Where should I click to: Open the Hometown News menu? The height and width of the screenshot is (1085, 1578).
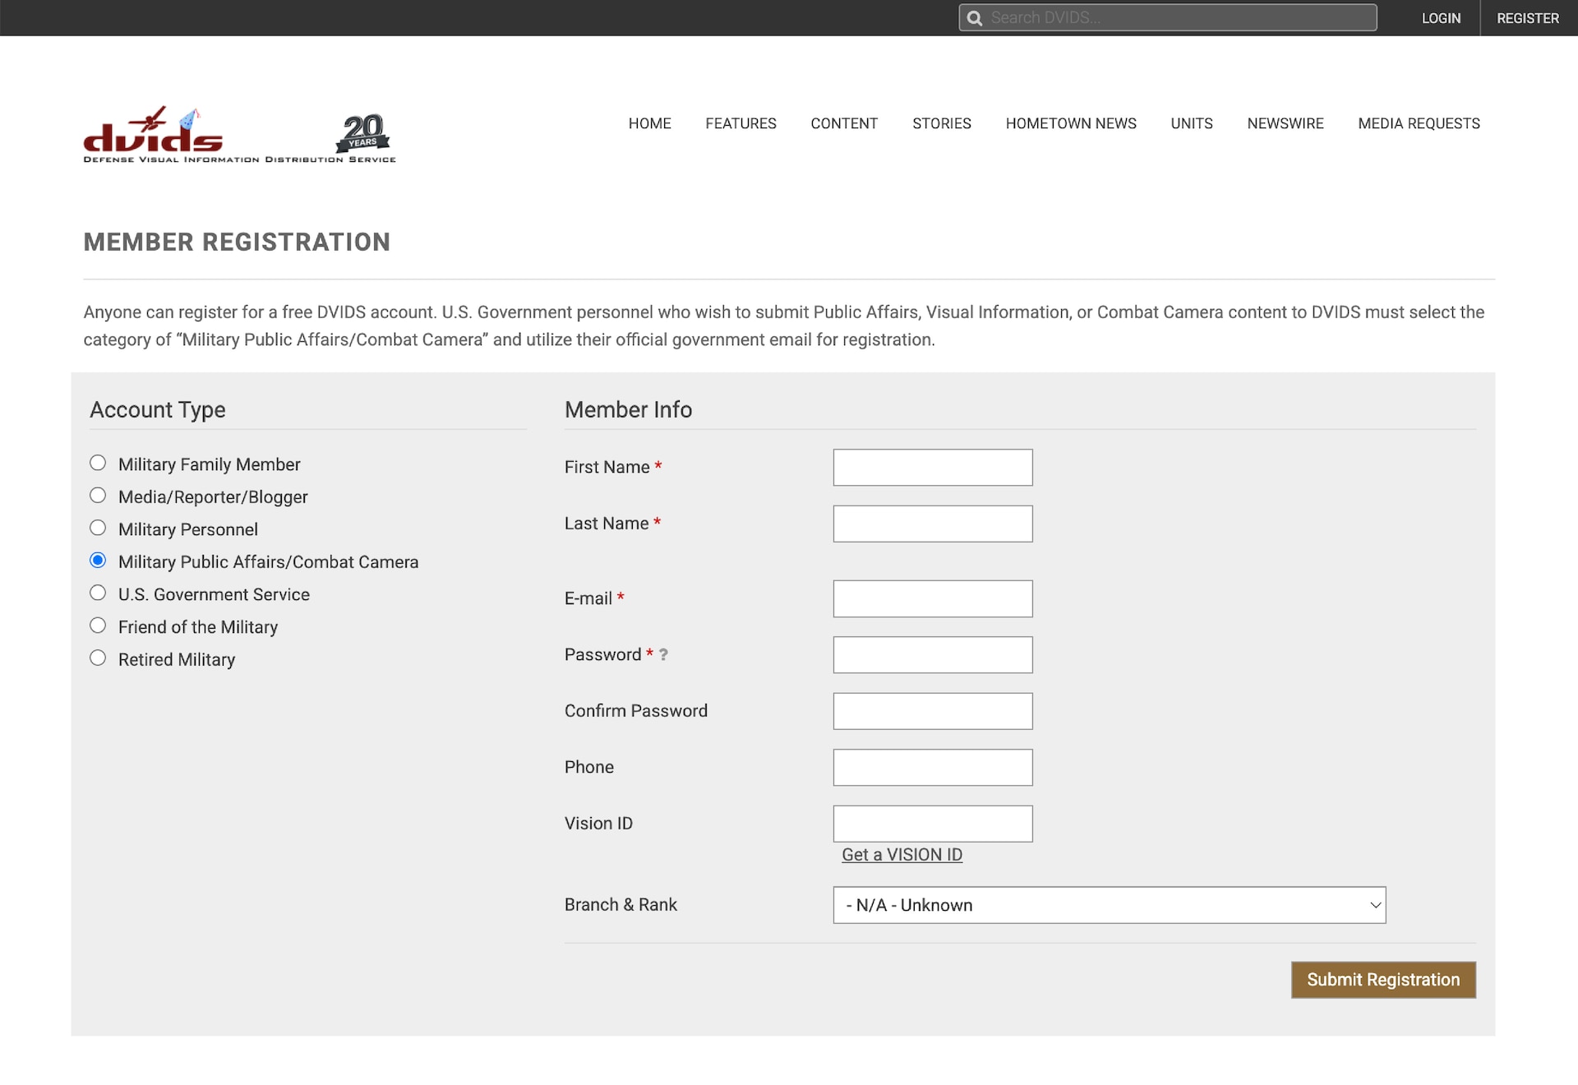point(1070,123)
